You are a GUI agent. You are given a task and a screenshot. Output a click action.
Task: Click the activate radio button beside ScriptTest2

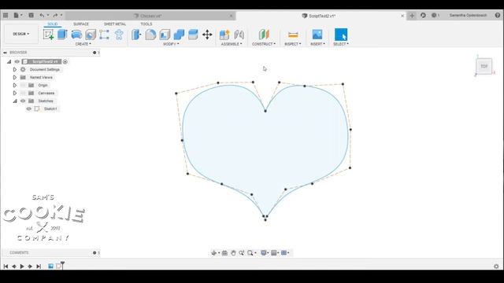point(65,61)
